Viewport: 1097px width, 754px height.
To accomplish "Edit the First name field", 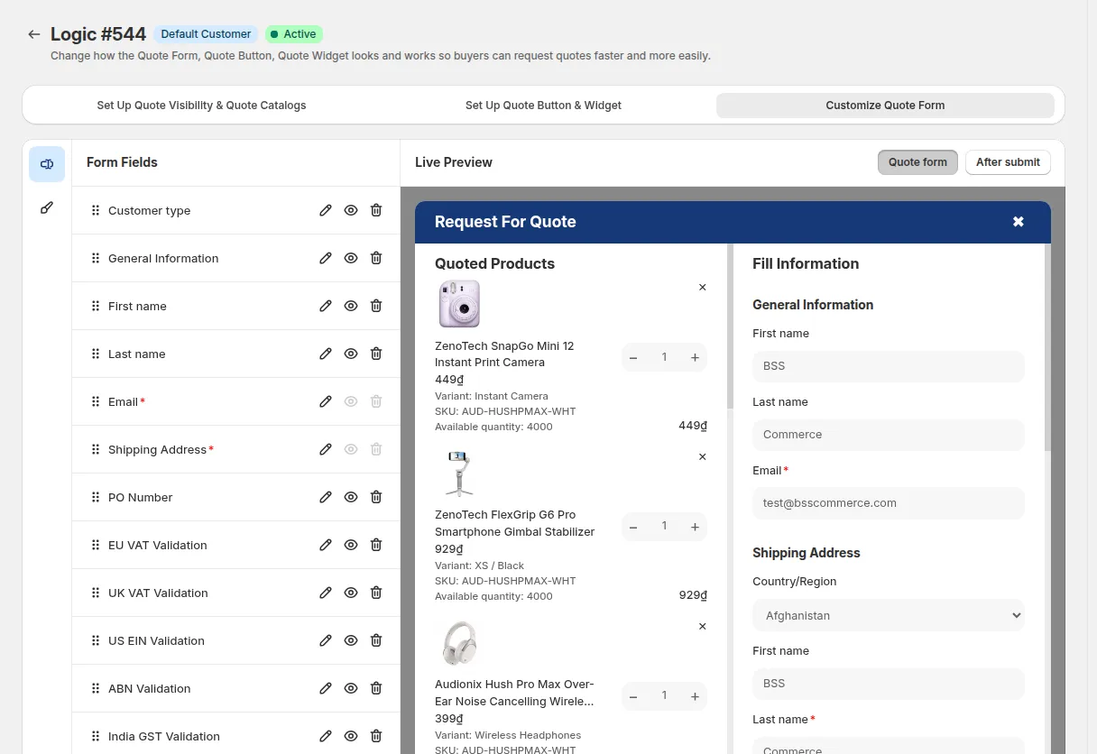I will click(x=326, y=306).
